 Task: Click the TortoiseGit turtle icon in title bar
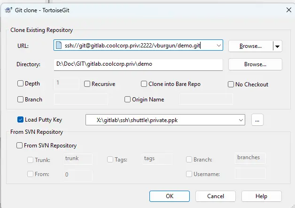pyautogui.click(x=8, y=10)
